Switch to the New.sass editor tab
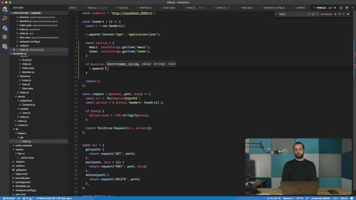 coord(247,8)
